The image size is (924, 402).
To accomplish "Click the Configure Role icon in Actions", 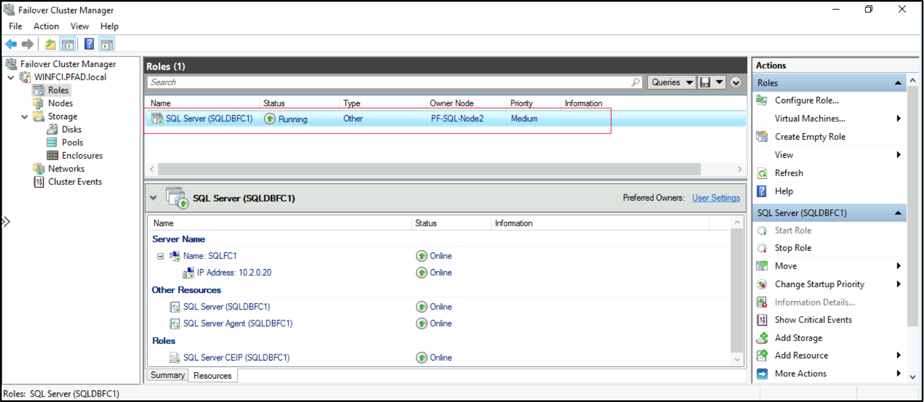I will click(762, 100).
